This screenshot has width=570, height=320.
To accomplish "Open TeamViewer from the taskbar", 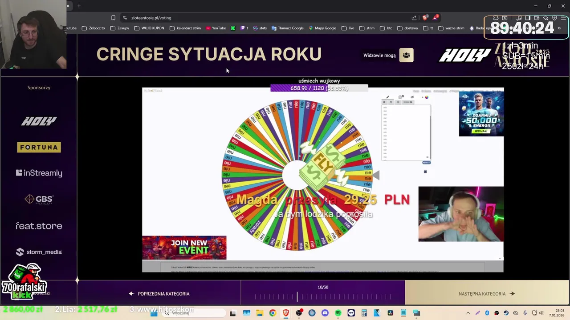I will coord(351,313).
